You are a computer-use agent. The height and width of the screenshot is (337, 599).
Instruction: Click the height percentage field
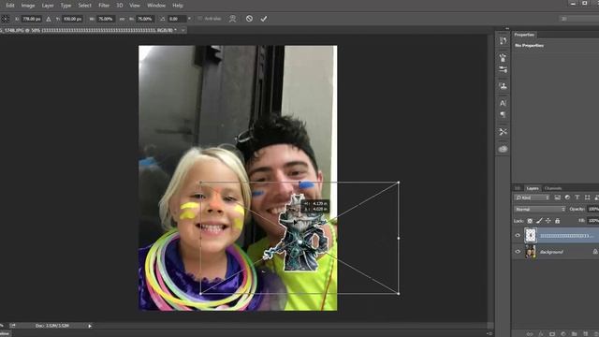(x=145, y=19)
